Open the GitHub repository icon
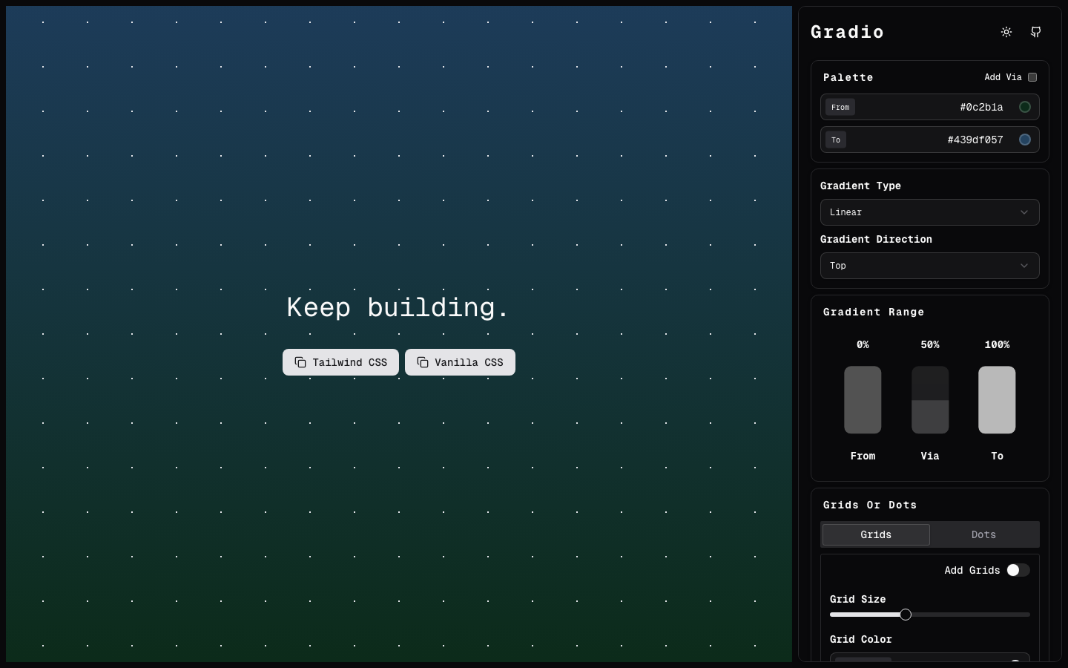The width and height of the screenshot is (1068, 668). 1036,32
